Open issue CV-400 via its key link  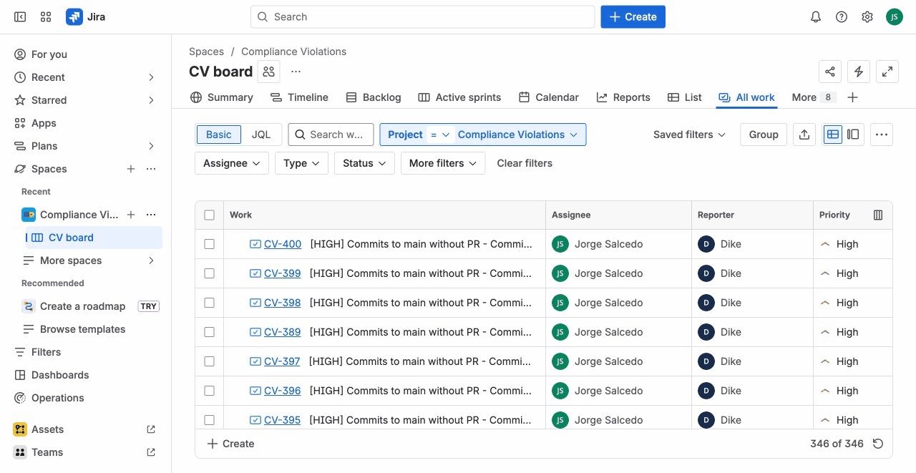tap(282, 244)
